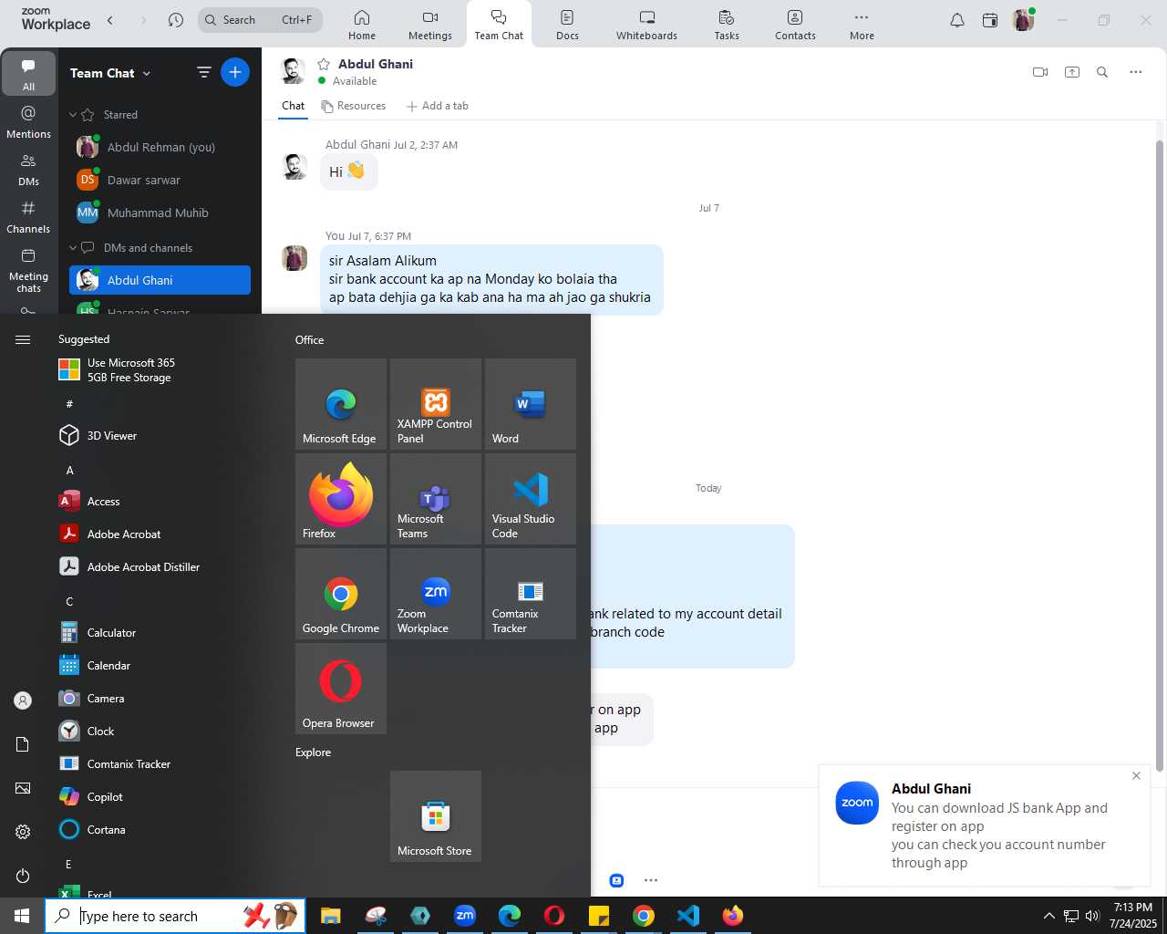The width and height of the screenshot is (1167, 934).
Task: Open the Word tile
Action: pyautogui.click(x=531, y=404)
